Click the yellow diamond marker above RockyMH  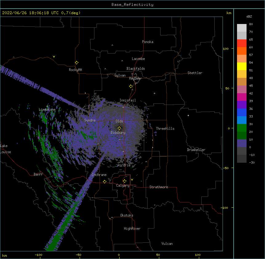[x=77, y=62]
